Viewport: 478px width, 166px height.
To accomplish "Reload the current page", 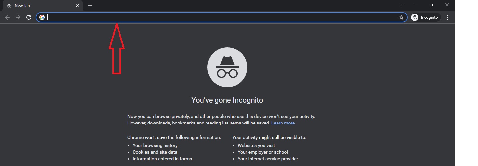I will click(29, 17).
